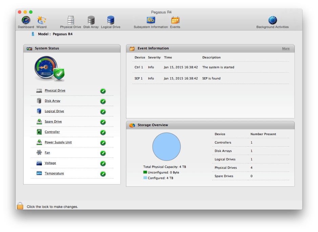Open the Dashboard view

click(25, 20)
